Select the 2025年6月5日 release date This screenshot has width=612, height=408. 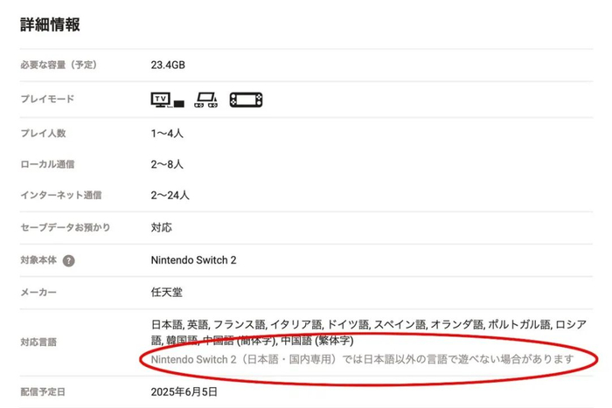[x=184, y=392]
